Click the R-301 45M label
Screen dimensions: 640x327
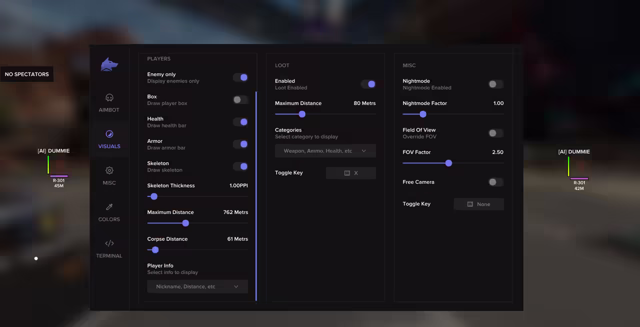click(58, 183)
